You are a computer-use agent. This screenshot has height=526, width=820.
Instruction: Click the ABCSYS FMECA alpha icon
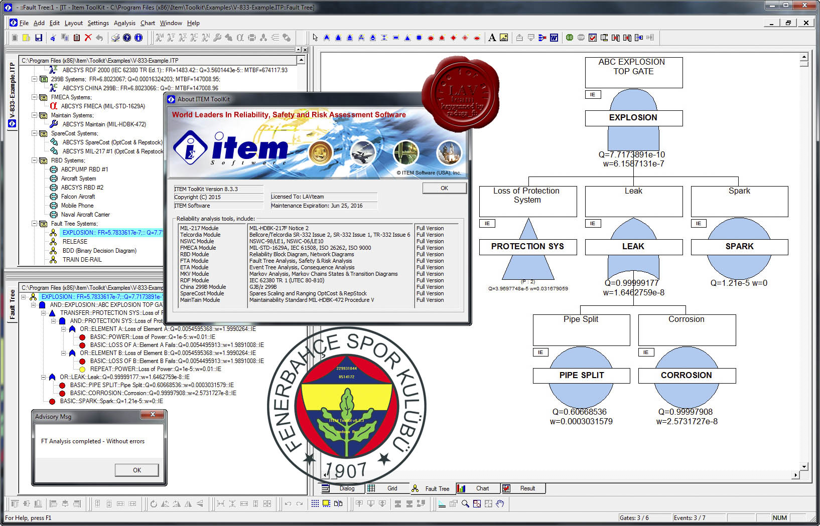[53, 106]
